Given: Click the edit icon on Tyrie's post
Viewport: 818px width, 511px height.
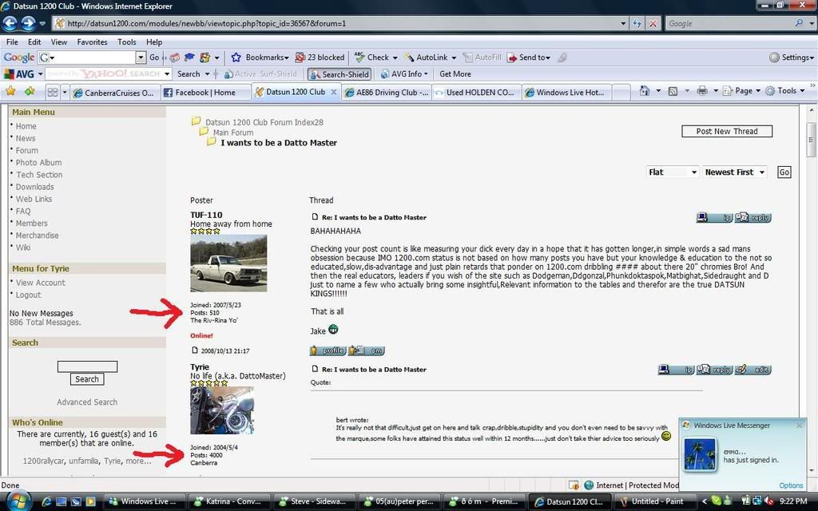Looking at the screenshot, I should [753, 370].
